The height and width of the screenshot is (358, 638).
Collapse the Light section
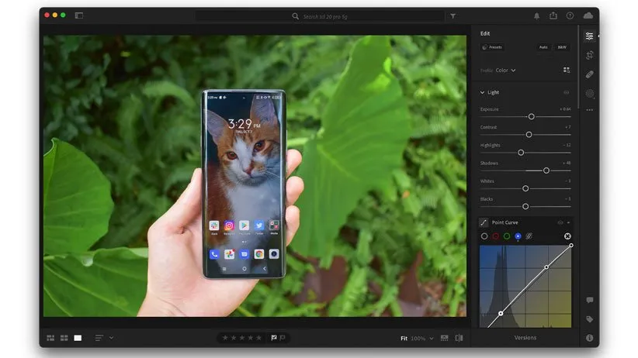click(x=482, y=92)
